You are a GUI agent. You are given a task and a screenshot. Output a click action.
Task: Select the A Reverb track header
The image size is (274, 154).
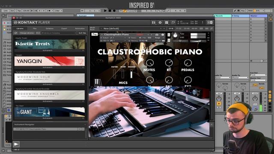pos(223,16)
